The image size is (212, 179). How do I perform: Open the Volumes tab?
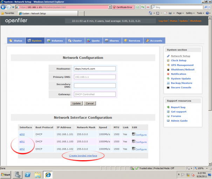[x=55, y=41]
